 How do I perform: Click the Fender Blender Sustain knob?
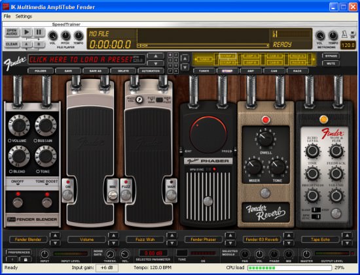46,125
